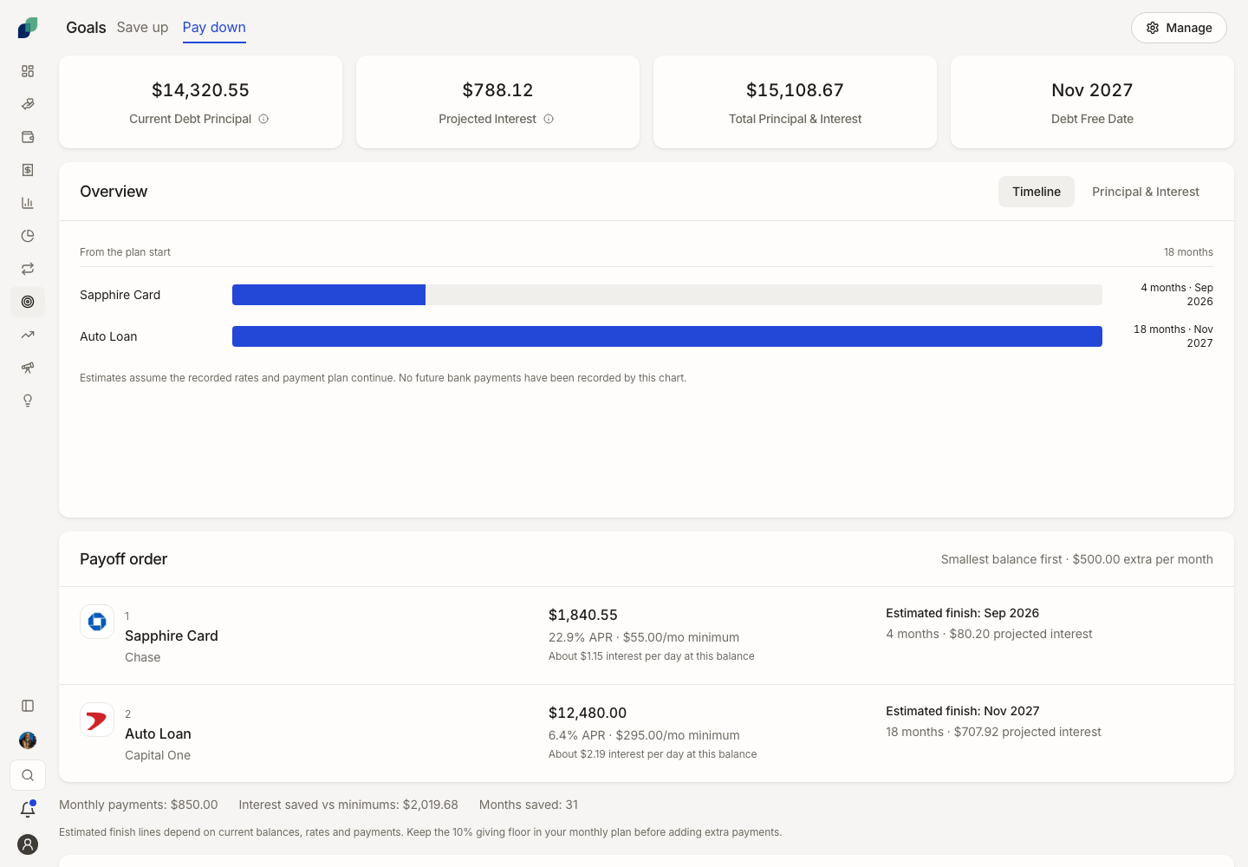The width and height of the screenshot is (1248, 867).
Task: Click the app logo in the sidebar
Action: [28, 28]
